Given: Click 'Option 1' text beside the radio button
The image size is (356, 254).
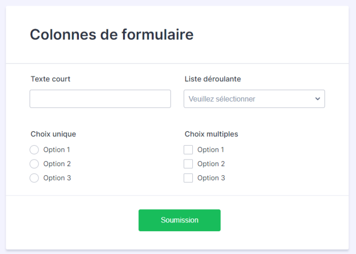Looking at the screenshot, I should (x=57, y=150).
